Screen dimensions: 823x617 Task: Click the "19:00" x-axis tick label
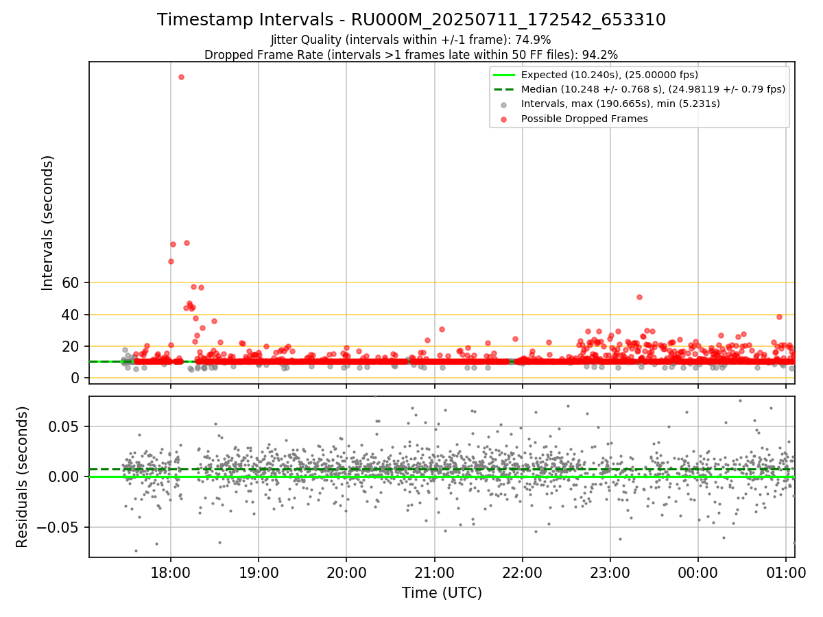259,572
